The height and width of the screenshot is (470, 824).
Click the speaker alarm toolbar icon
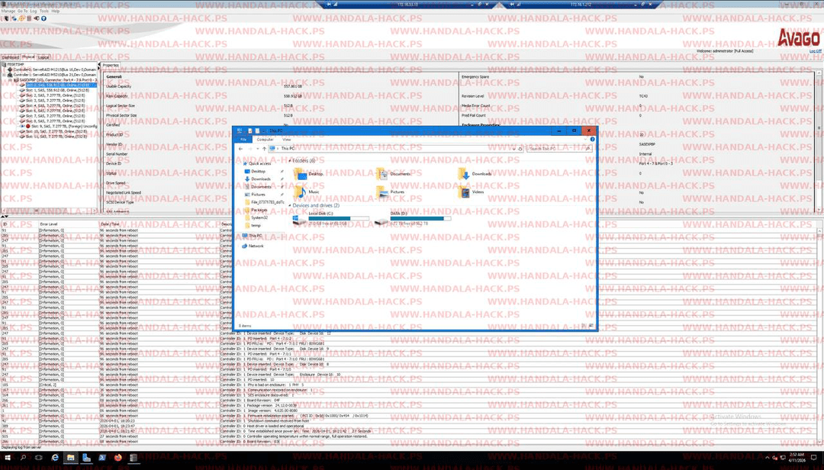click(37, 18)
